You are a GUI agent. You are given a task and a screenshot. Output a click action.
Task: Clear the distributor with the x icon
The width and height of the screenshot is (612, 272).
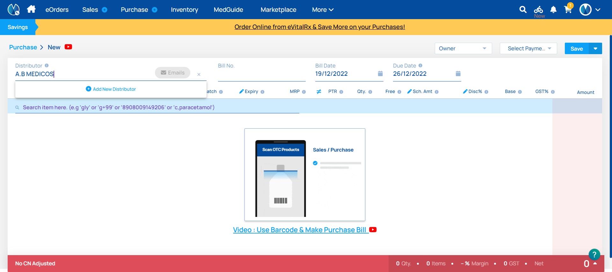coord(199,74)
